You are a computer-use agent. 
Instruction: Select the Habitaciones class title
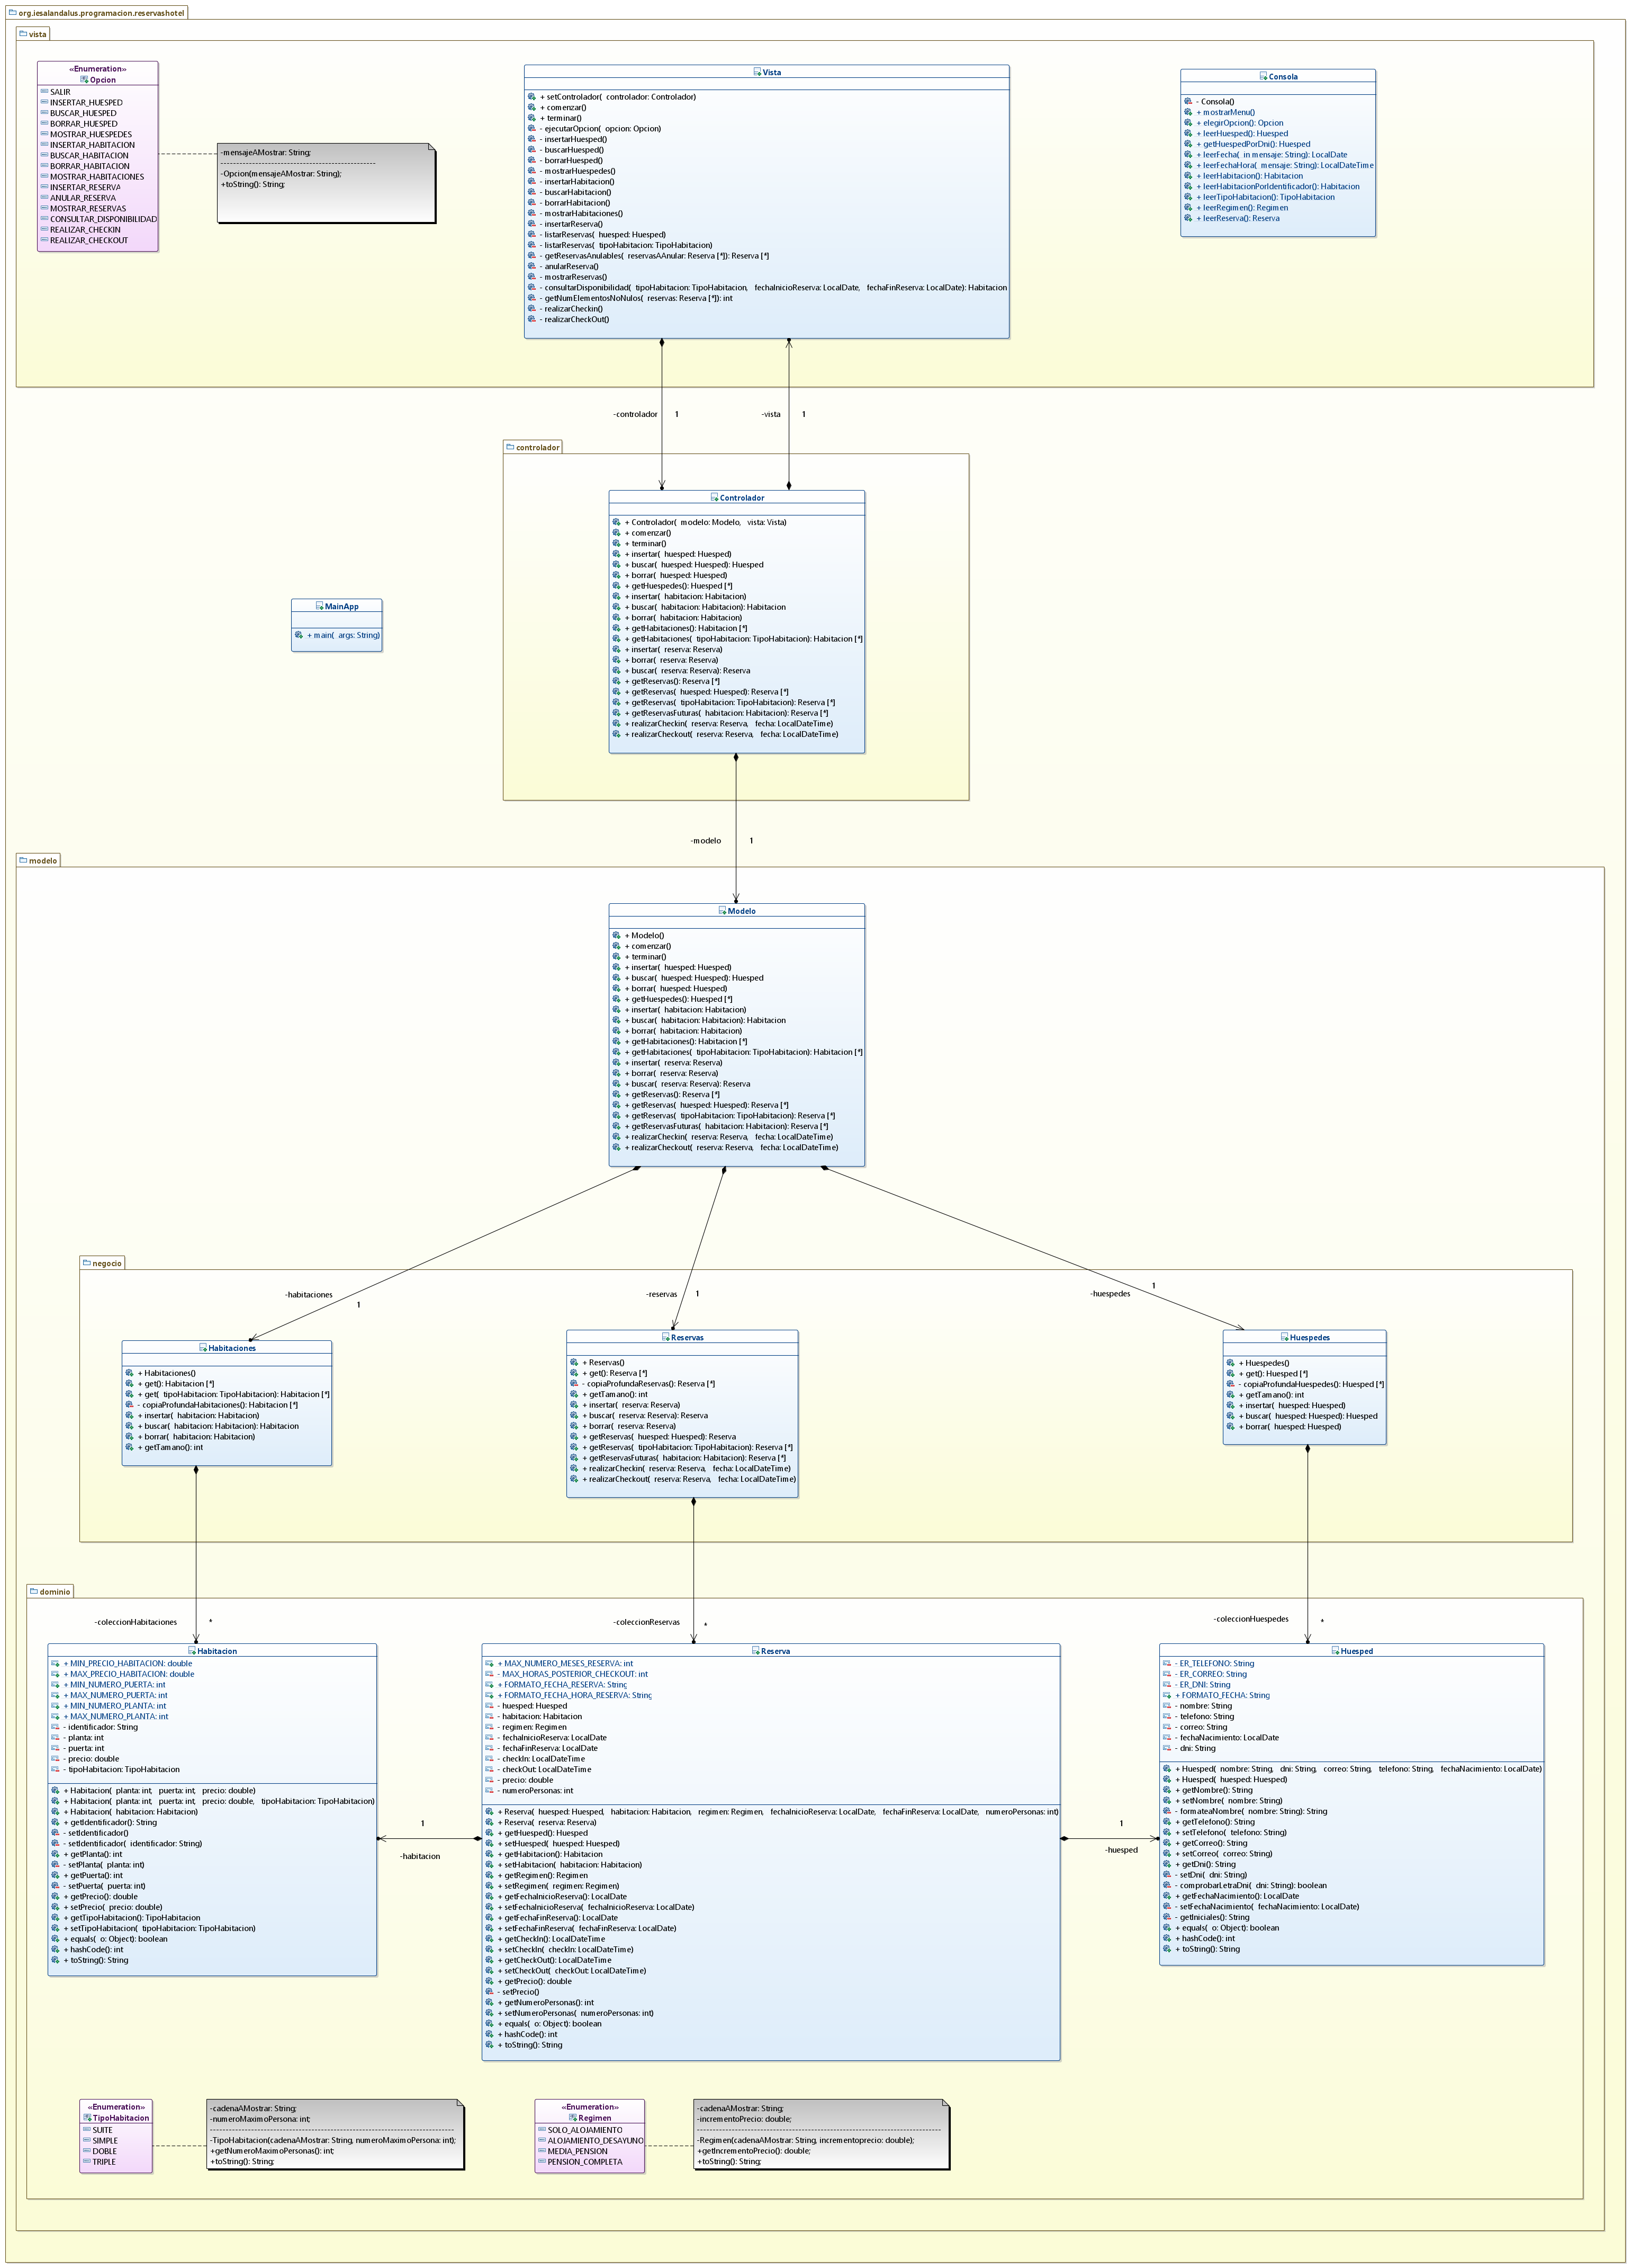(232, 1348)
